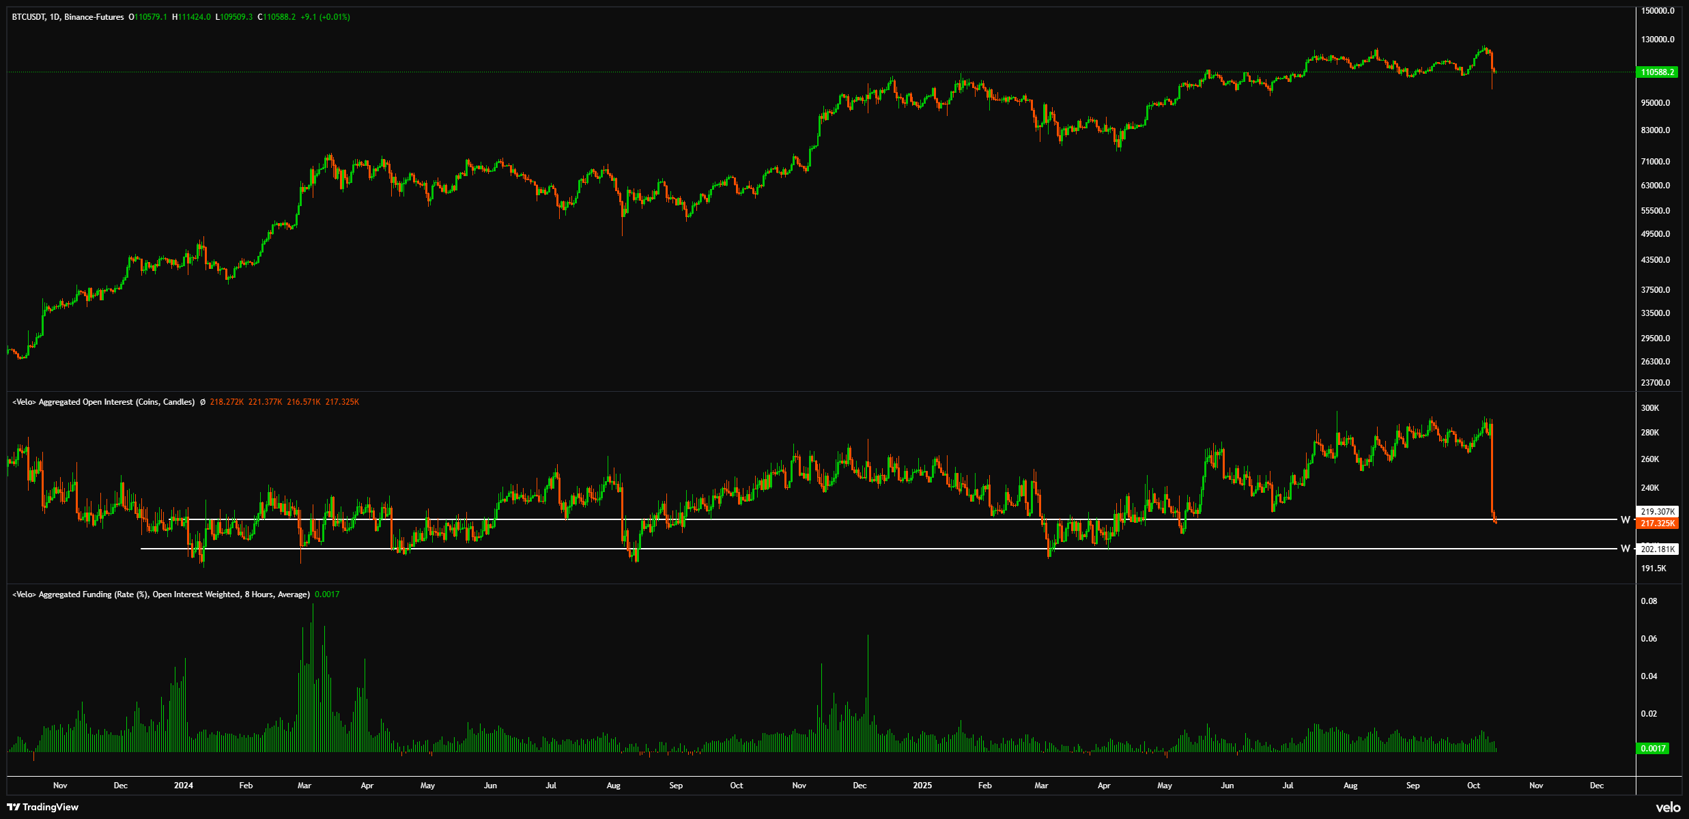1689x819 pixels.
Task: Click the velo logo in bottom-right corner
Action: [1668, 807]
